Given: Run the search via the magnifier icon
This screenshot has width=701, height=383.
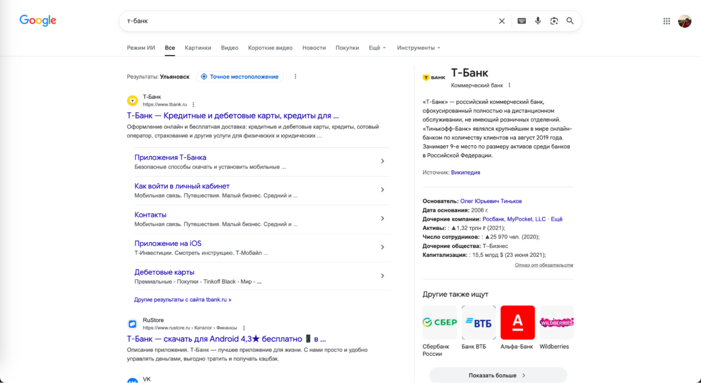Looking at the screenshot, I should click(x=570, y=21).
